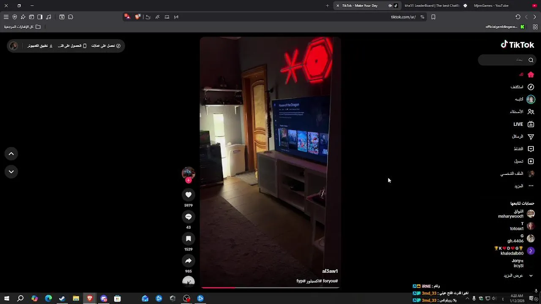Open the apps grid in bookmarks bar
This screenshot has height=304, width=541.
(535, 27)
